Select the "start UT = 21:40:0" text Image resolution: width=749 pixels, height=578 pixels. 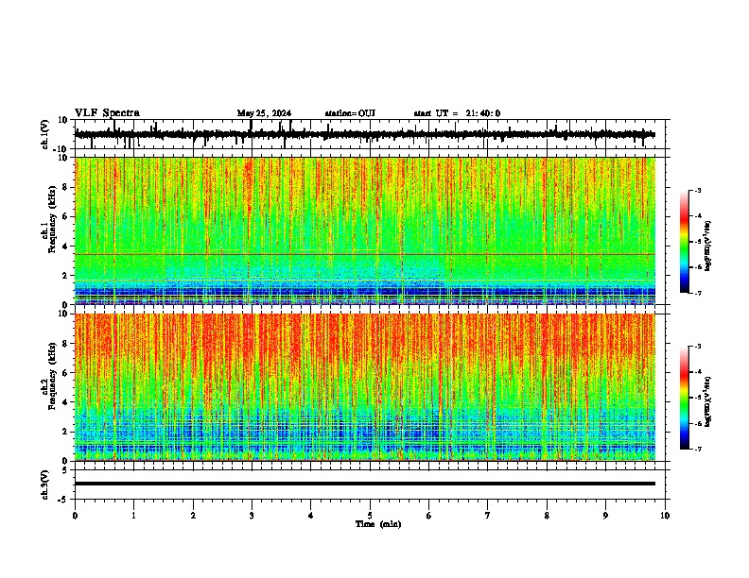(x=457, y=113)
